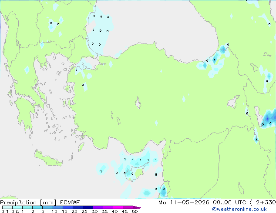The image size is (276, 213).
Task: Click the '35' legend scale label
Action: 104,211
